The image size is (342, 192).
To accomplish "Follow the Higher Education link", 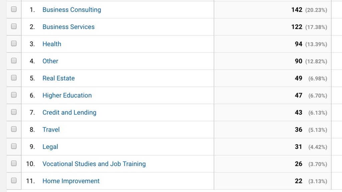I will coord(67,95).
